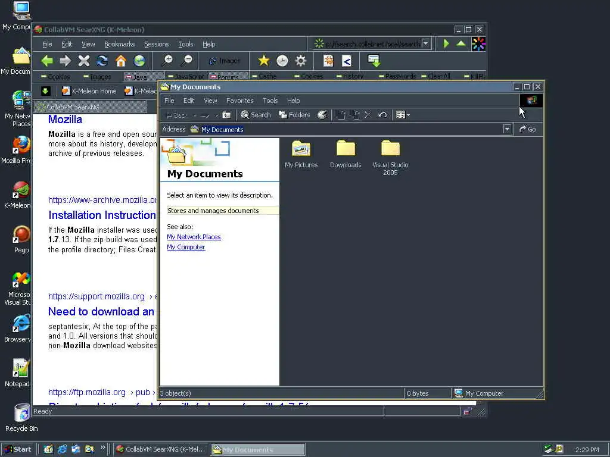
Task: Open the Sessions menu in K-Meleon
Action: coord(157,44)
